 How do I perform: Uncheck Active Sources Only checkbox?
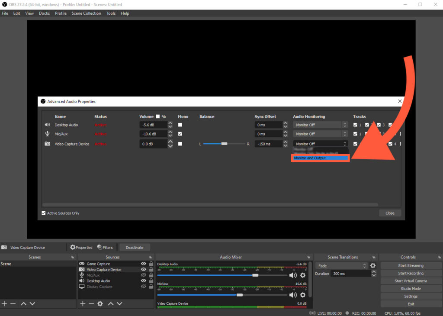(x=43, y=213)
